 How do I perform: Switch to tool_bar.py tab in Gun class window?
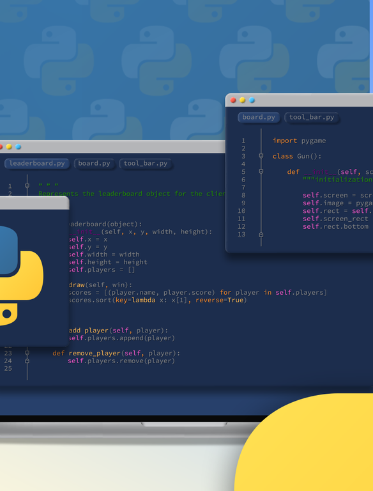(x=312, y=118)
